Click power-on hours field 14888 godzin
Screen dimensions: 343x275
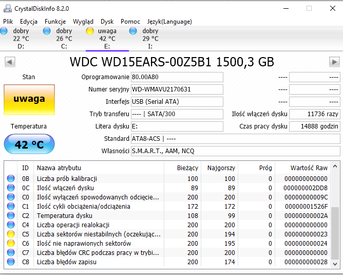[x=315, y=126]
